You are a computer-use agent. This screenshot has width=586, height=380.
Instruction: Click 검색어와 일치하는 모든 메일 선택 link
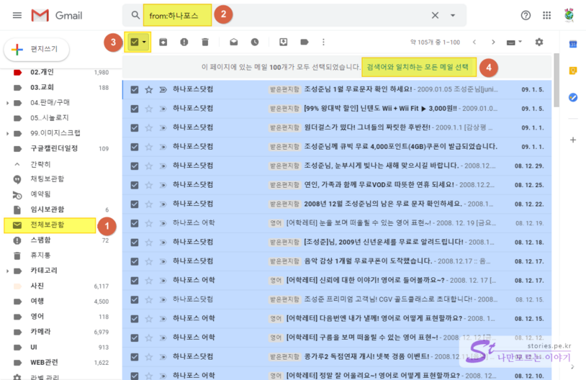click(x=419, y=67)
